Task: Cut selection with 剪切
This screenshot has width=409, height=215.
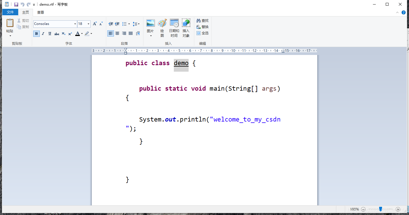Action: click(x=23, y=21)
